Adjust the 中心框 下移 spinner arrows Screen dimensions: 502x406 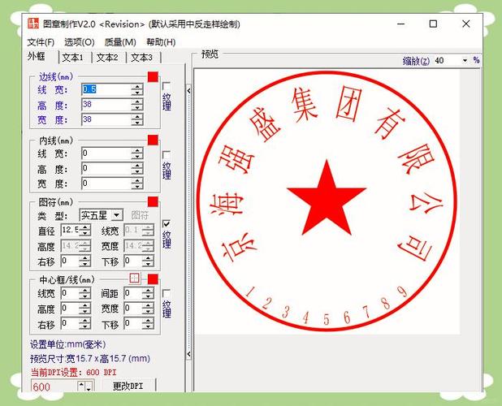click(x=148, y=324)
